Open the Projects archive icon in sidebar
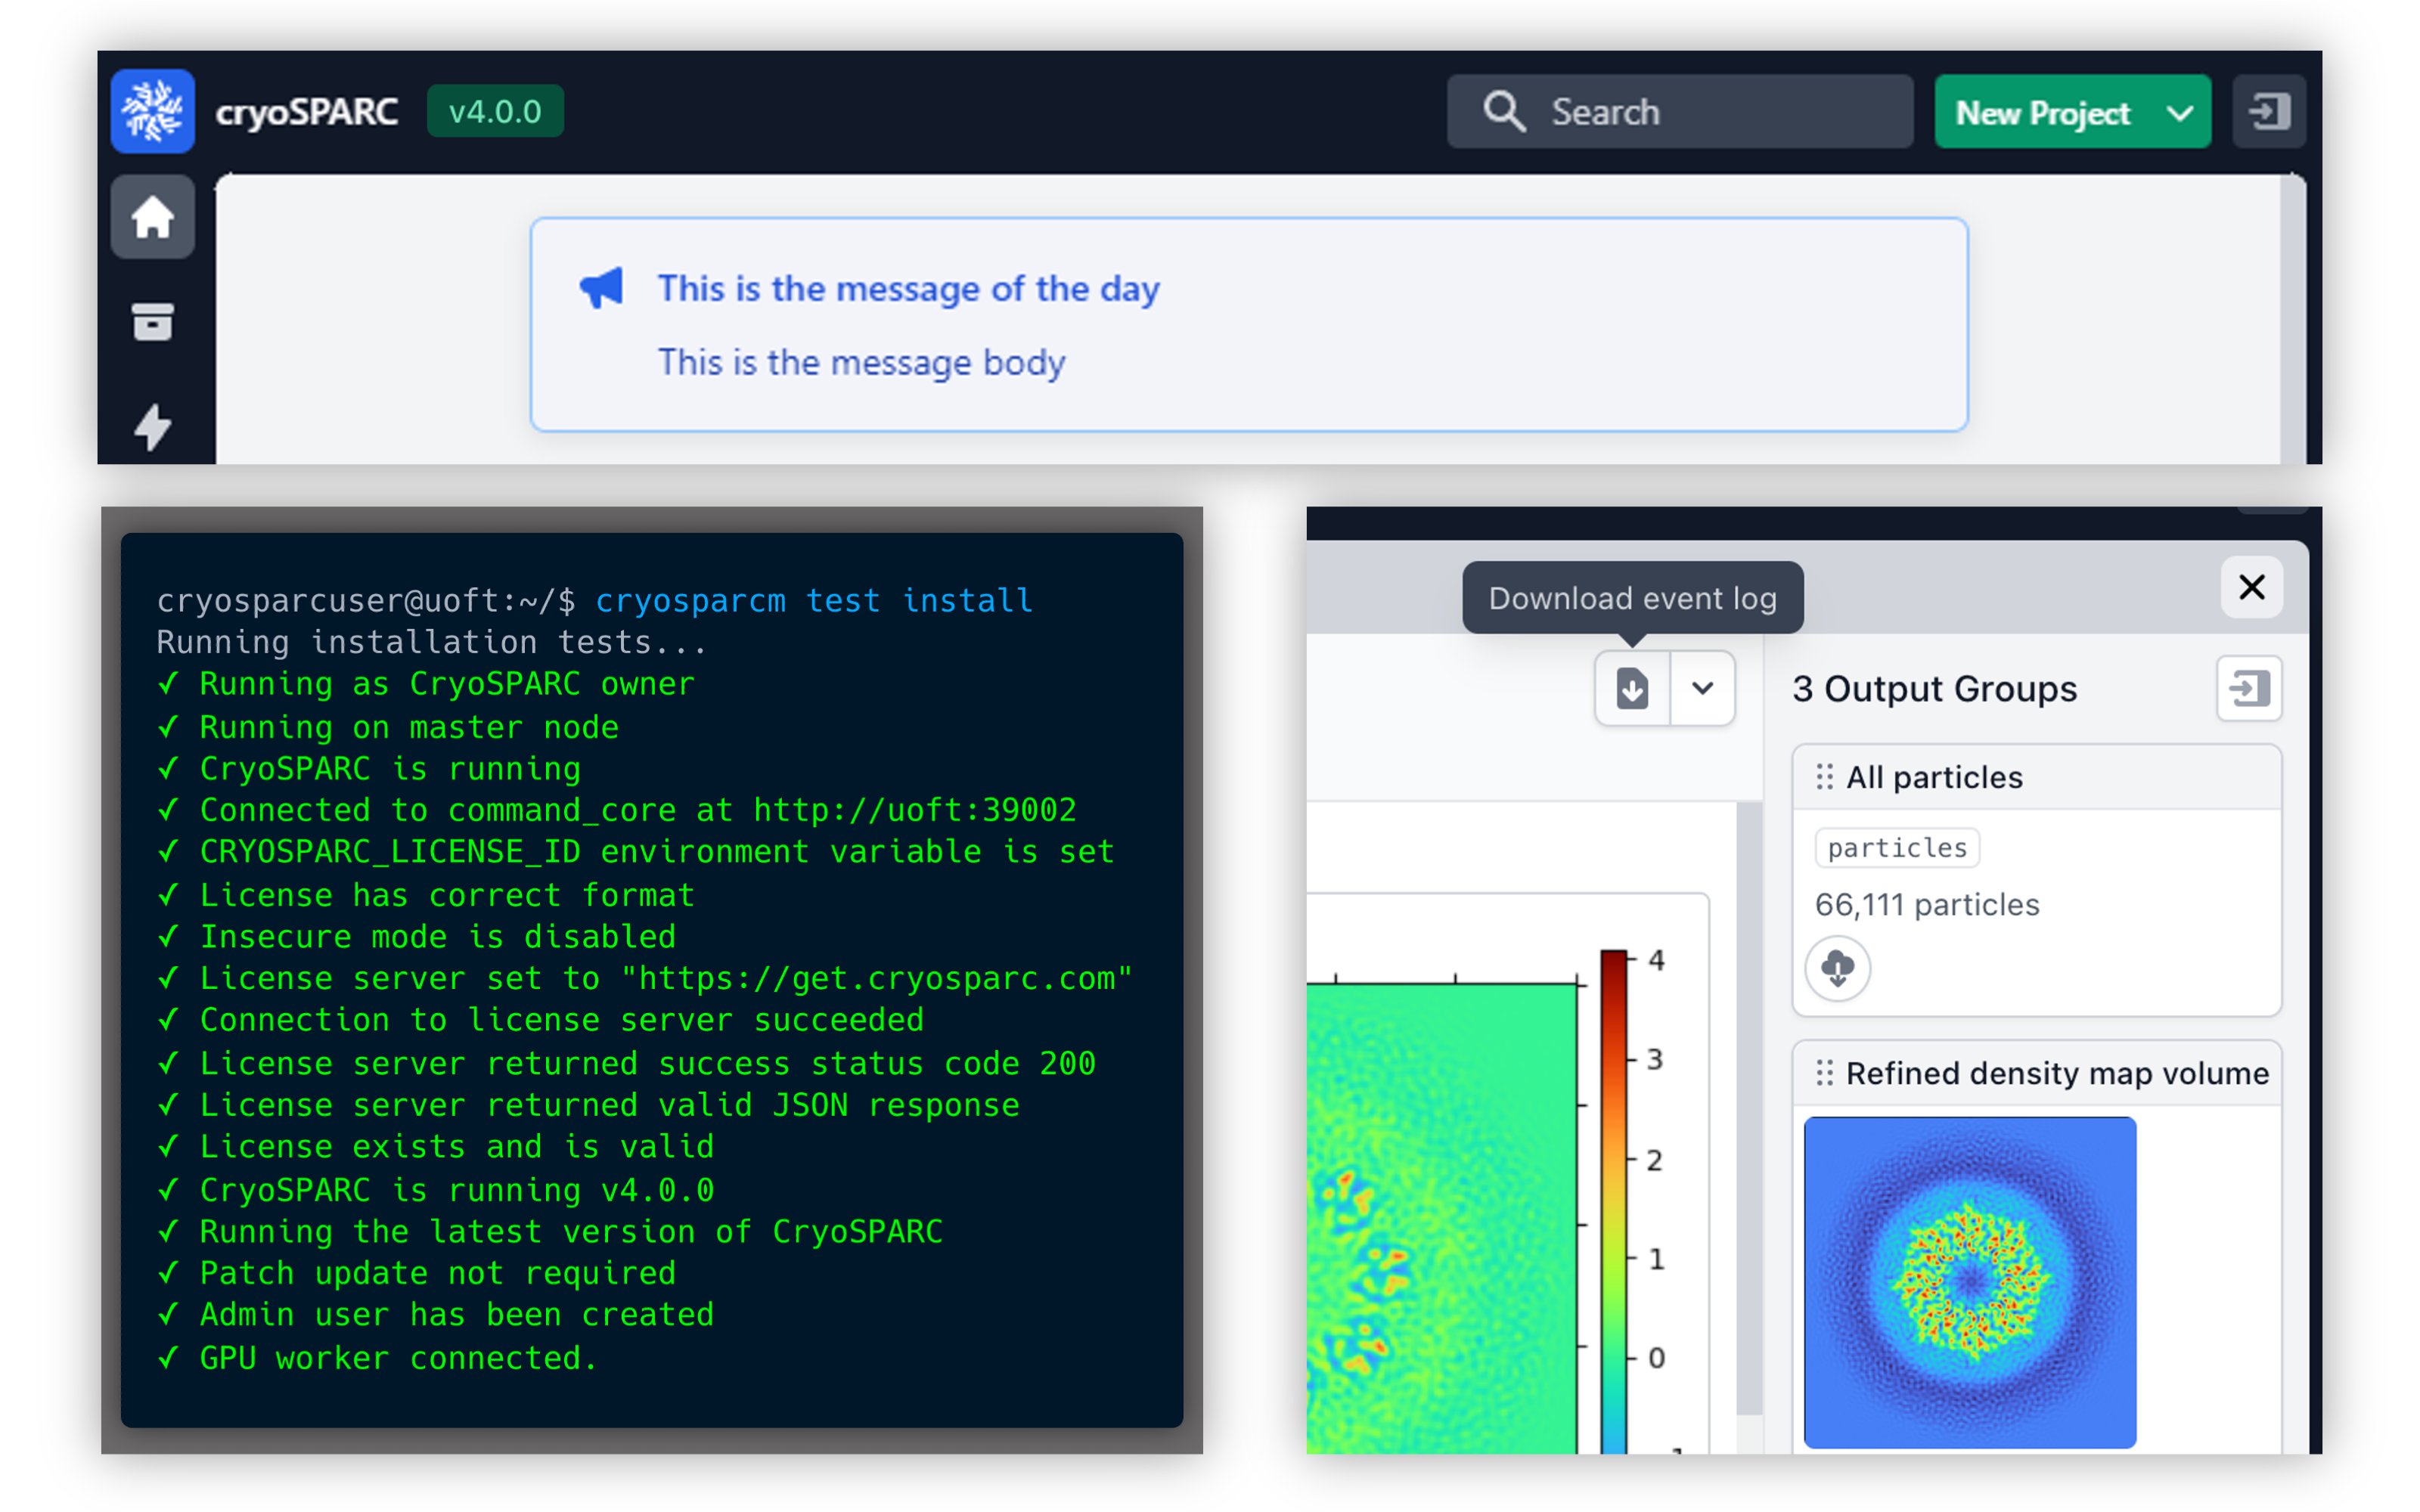 [152, 322]
